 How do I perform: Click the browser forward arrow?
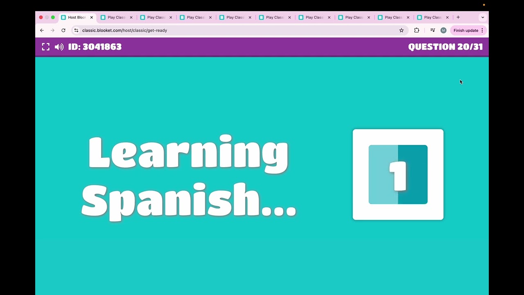click(52, 30)
